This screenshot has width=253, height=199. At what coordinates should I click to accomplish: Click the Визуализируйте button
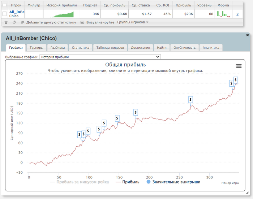(x=100, y=22)
